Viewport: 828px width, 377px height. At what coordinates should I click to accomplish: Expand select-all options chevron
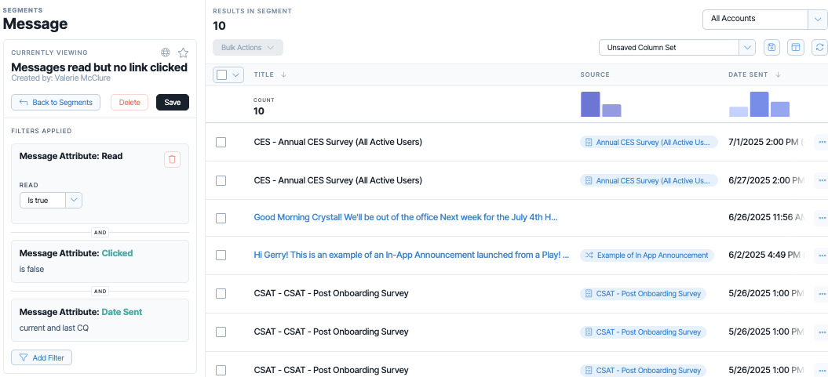pos(236,75)
